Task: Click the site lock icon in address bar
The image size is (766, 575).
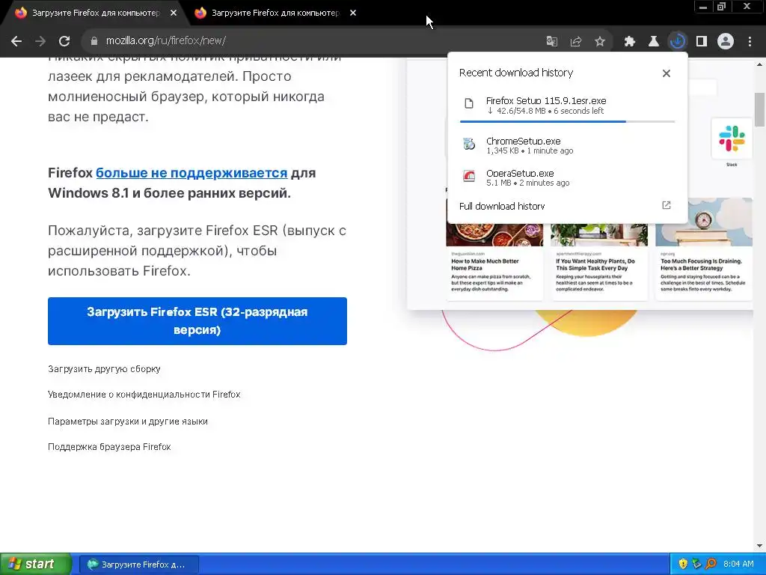Action: click(x=94, y=41)
